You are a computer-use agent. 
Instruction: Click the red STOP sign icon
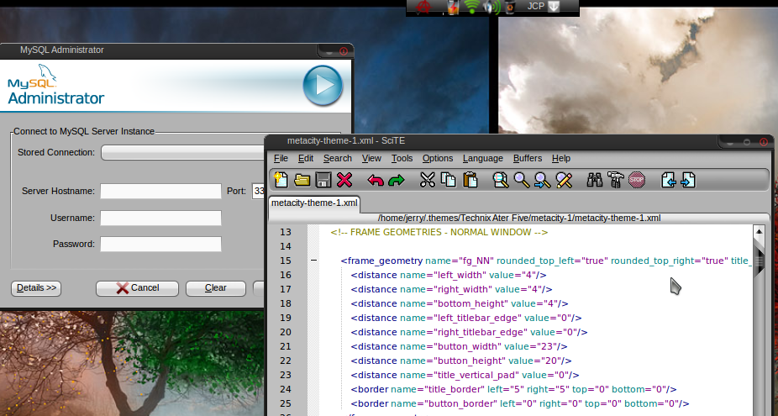point(637,180)
